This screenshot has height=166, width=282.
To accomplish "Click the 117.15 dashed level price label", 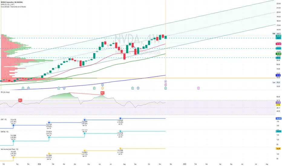I will point(278,48).
